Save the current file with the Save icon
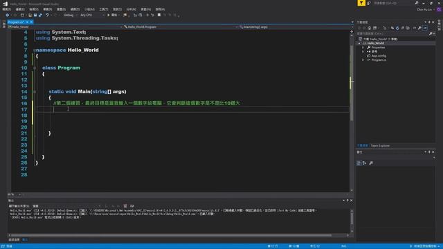 click(x=35, y=15)
